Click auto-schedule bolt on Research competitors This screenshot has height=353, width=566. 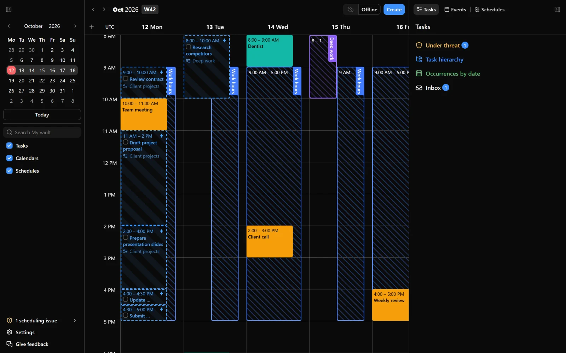point(224,41)
